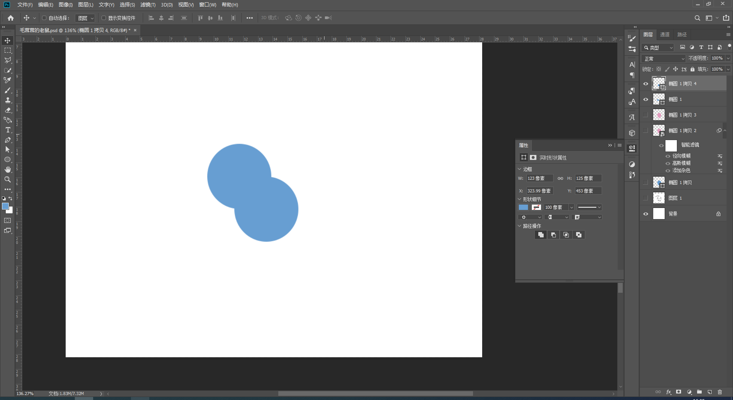Click the blue fill color swatch
Image resolution: width=733 pixels, height=400 pixels.
click(523, 207)
